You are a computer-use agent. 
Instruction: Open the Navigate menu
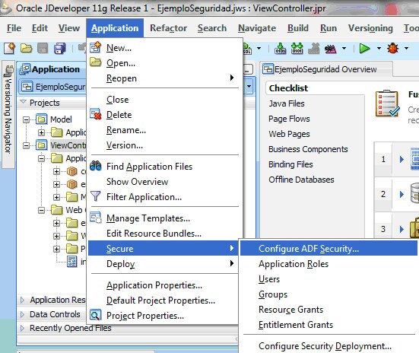click(257, 28)
